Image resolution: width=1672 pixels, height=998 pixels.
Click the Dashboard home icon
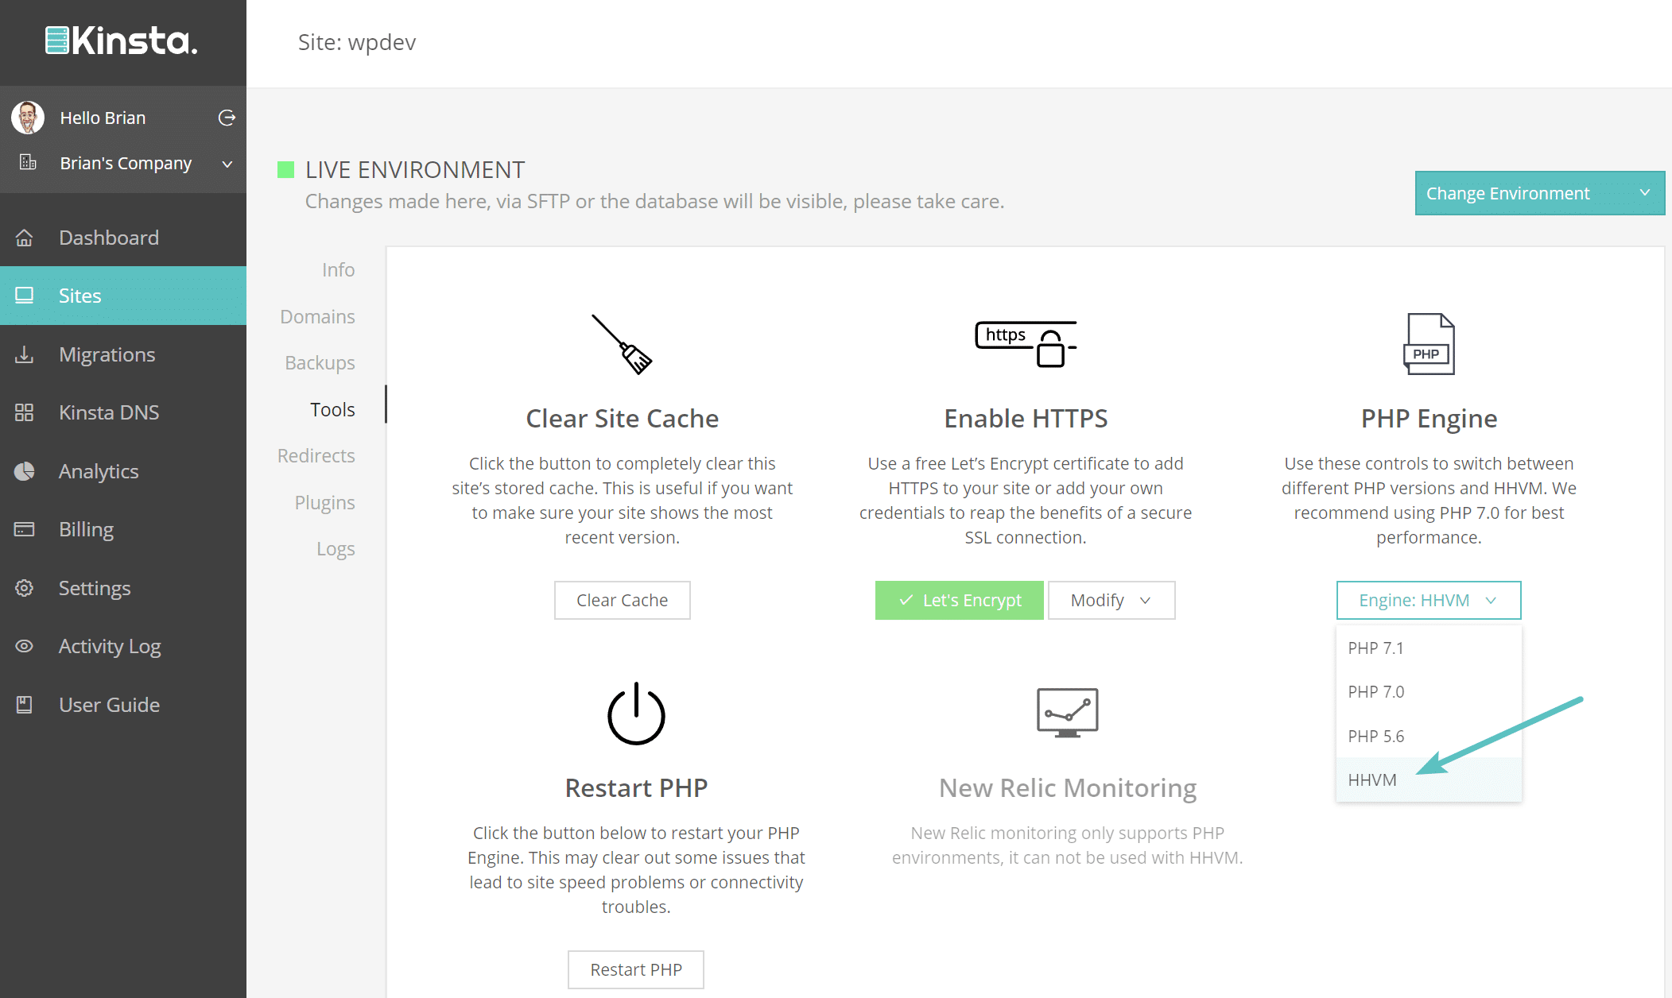[25, 238]
